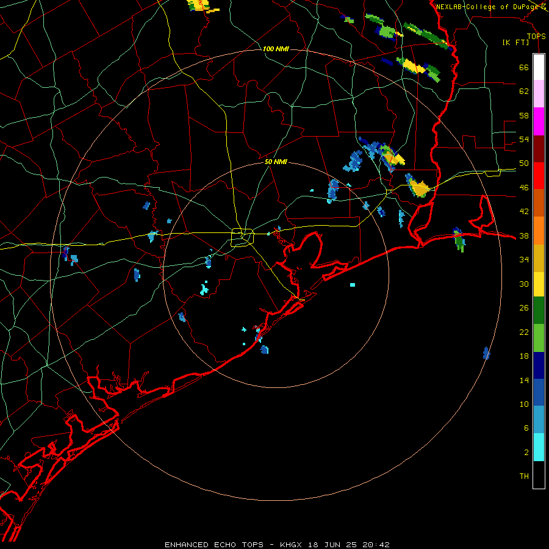Click the white swatch in TOPS legend

coord(539,67)
